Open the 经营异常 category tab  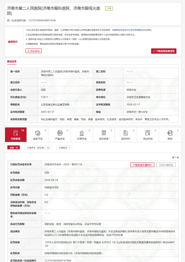tap(82, 135)
